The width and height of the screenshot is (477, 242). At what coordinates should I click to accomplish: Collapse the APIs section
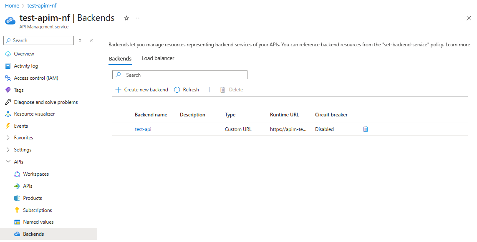(18, 162)
